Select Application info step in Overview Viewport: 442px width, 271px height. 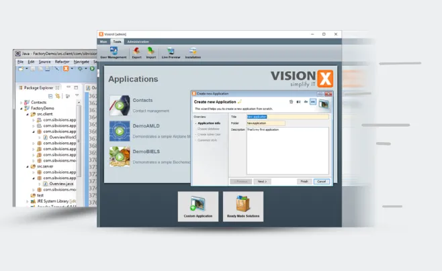click(x=209, y=123)
